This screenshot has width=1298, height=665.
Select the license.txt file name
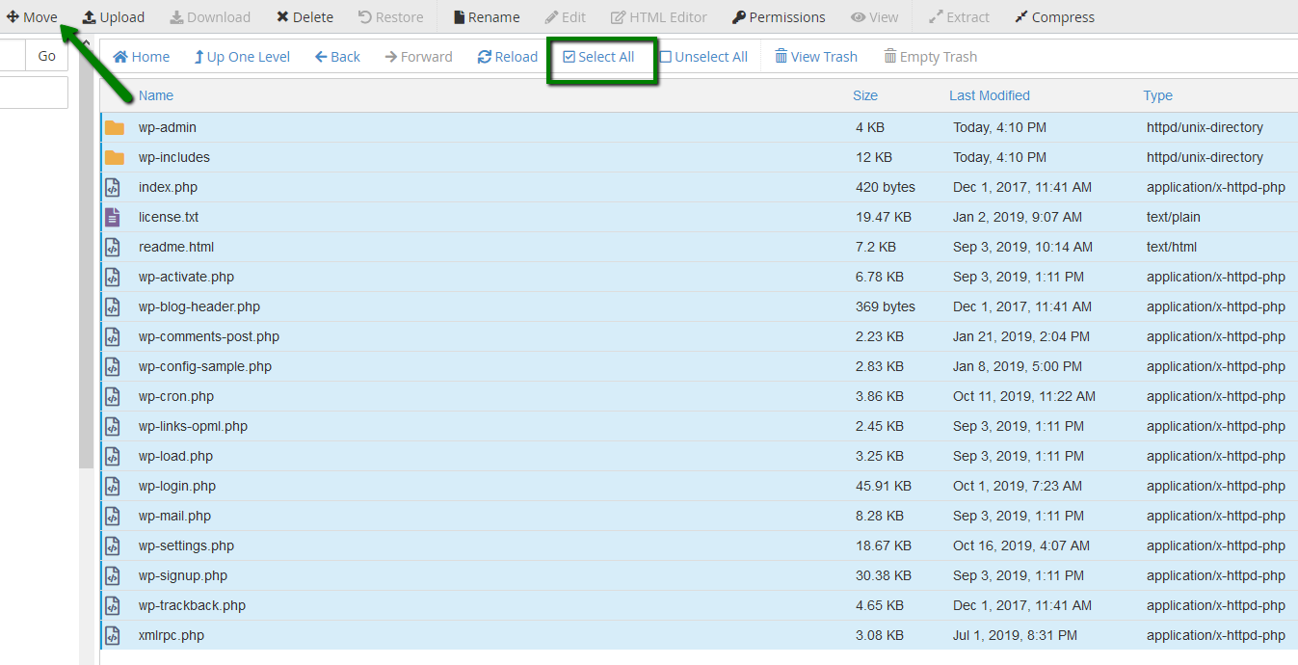coord(169,217)
